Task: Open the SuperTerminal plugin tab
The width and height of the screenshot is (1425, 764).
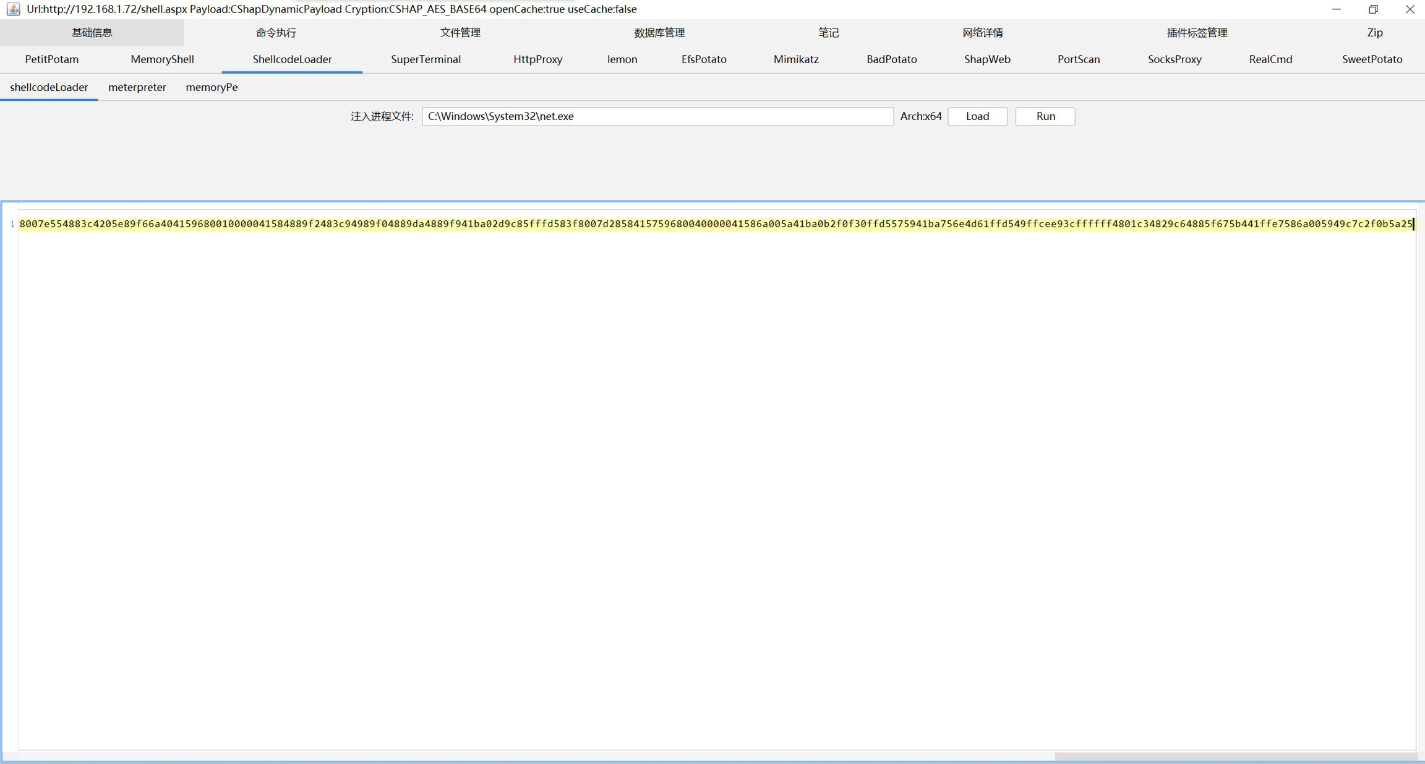Action: [426, 59]
